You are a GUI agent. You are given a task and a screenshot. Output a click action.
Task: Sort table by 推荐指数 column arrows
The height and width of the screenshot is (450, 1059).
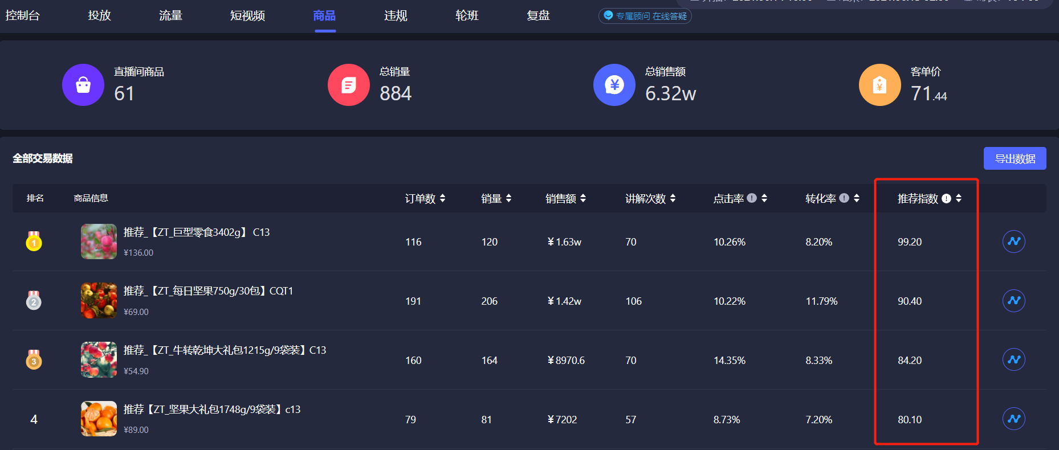(x=959, y=198)
